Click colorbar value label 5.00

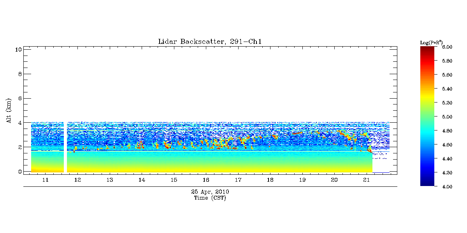pyautogui.click(x=447, y=117)
